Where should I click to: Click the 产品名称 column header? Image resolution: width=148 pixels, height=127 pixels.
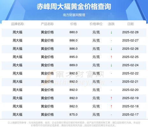coord(47,24)
